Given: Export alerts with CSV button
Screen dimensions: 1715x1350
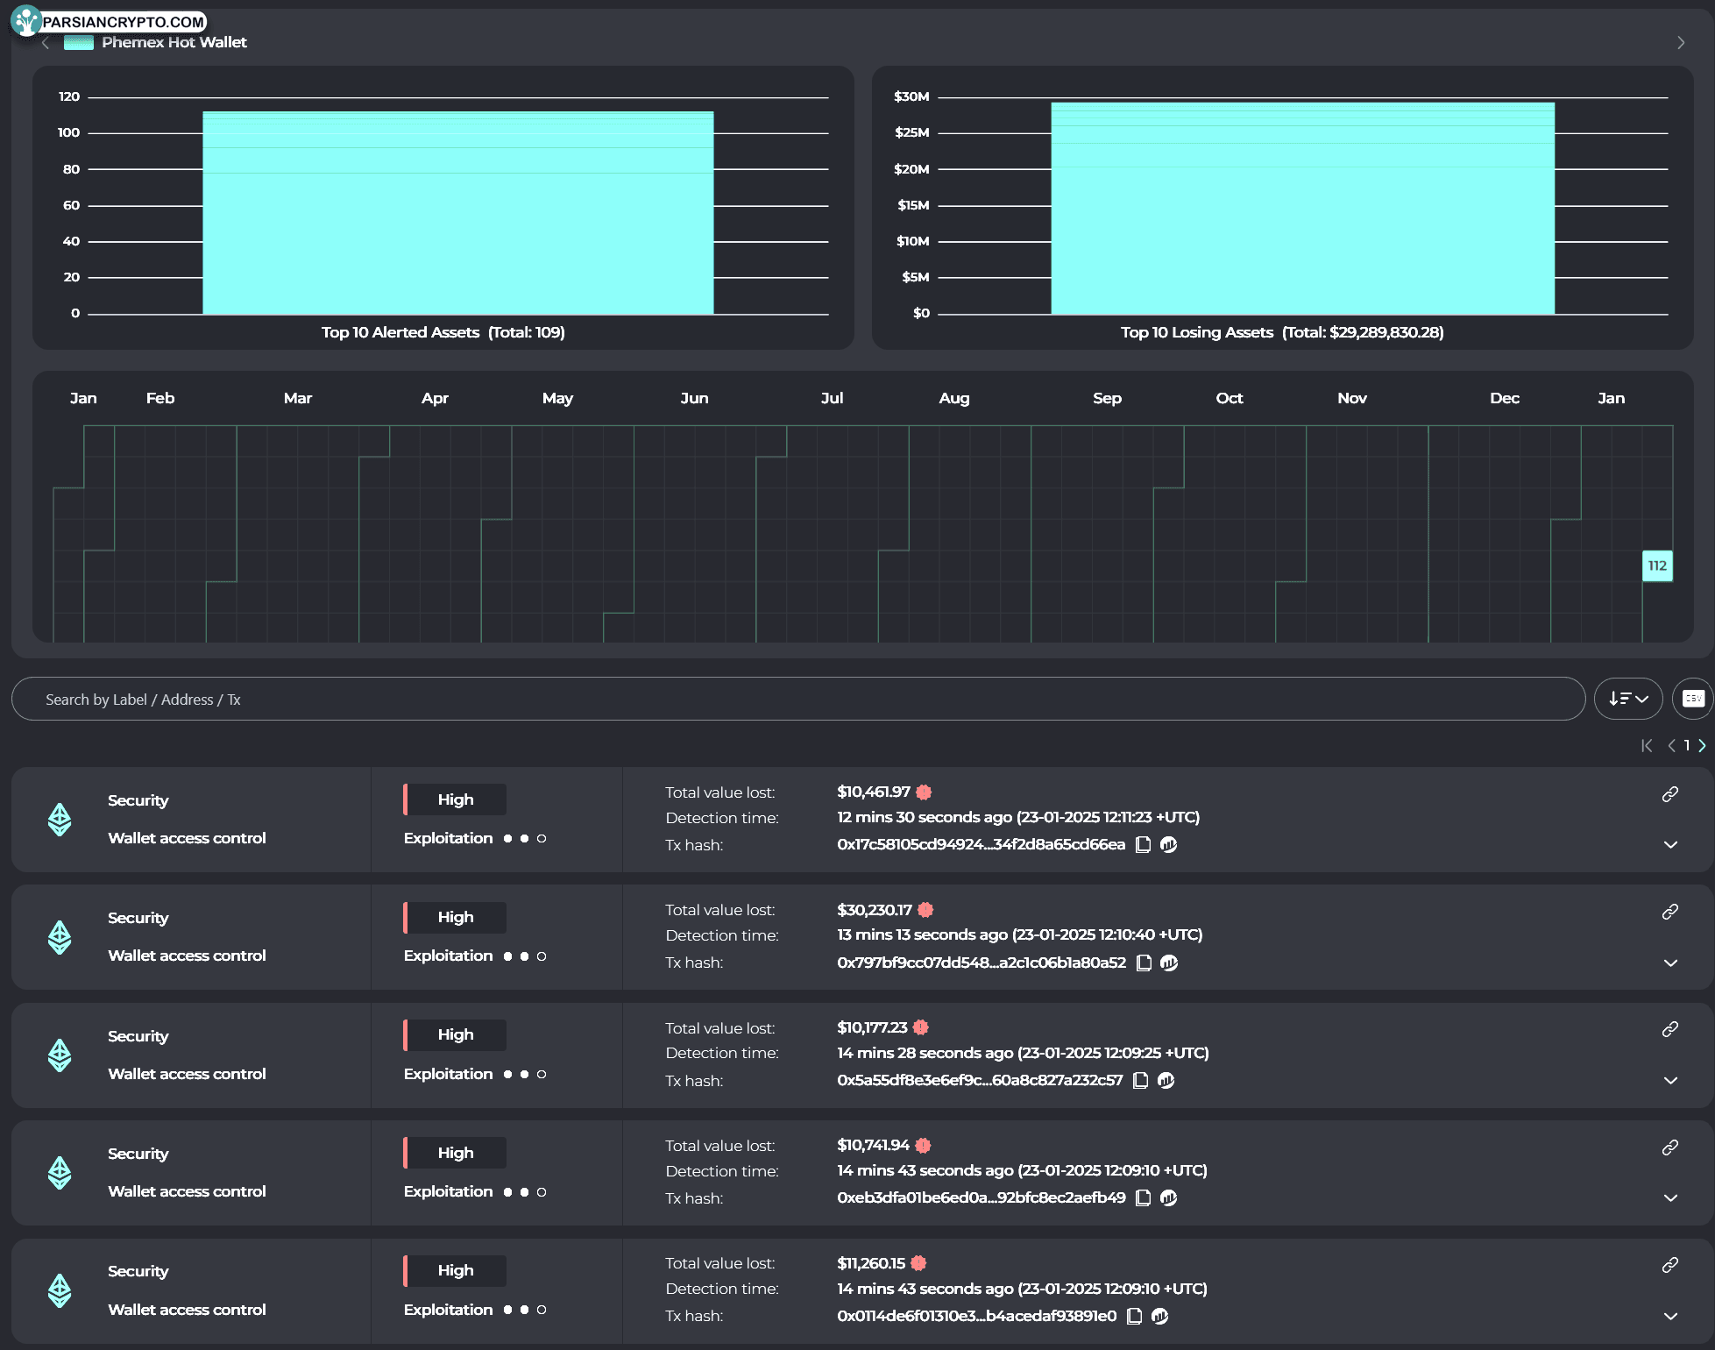Looking at the screenshot, I should point(1693,699).
